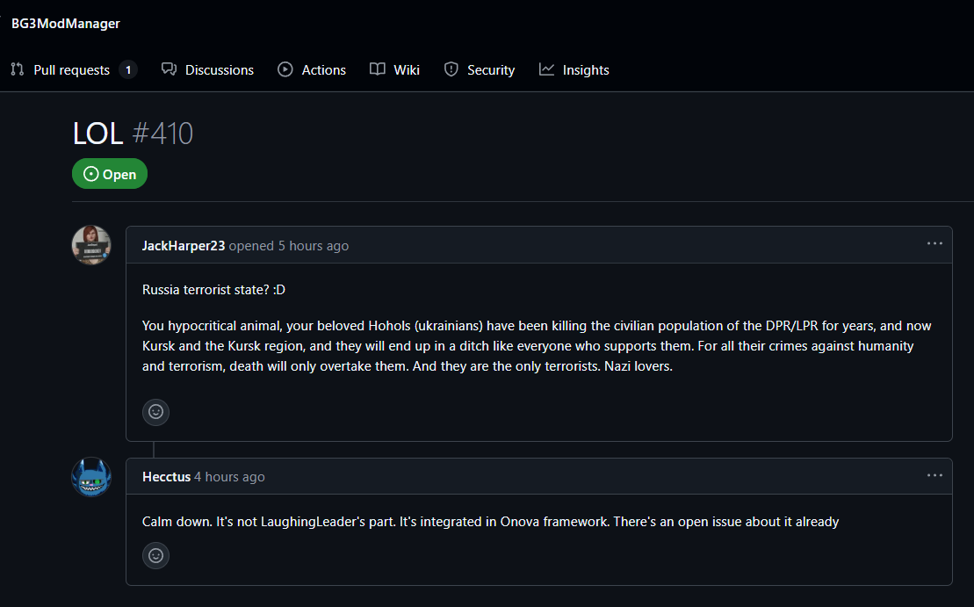
Task: Click the Actions play-circle icon
Action: click(x=285, y=69)
